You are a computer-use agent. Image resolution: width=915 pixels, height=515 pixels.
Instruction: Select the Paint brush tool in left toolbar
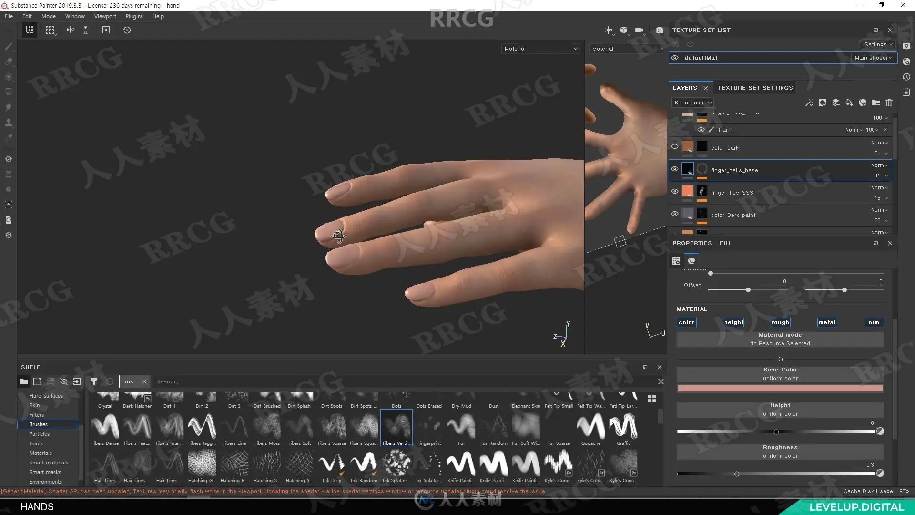[8, 46]
